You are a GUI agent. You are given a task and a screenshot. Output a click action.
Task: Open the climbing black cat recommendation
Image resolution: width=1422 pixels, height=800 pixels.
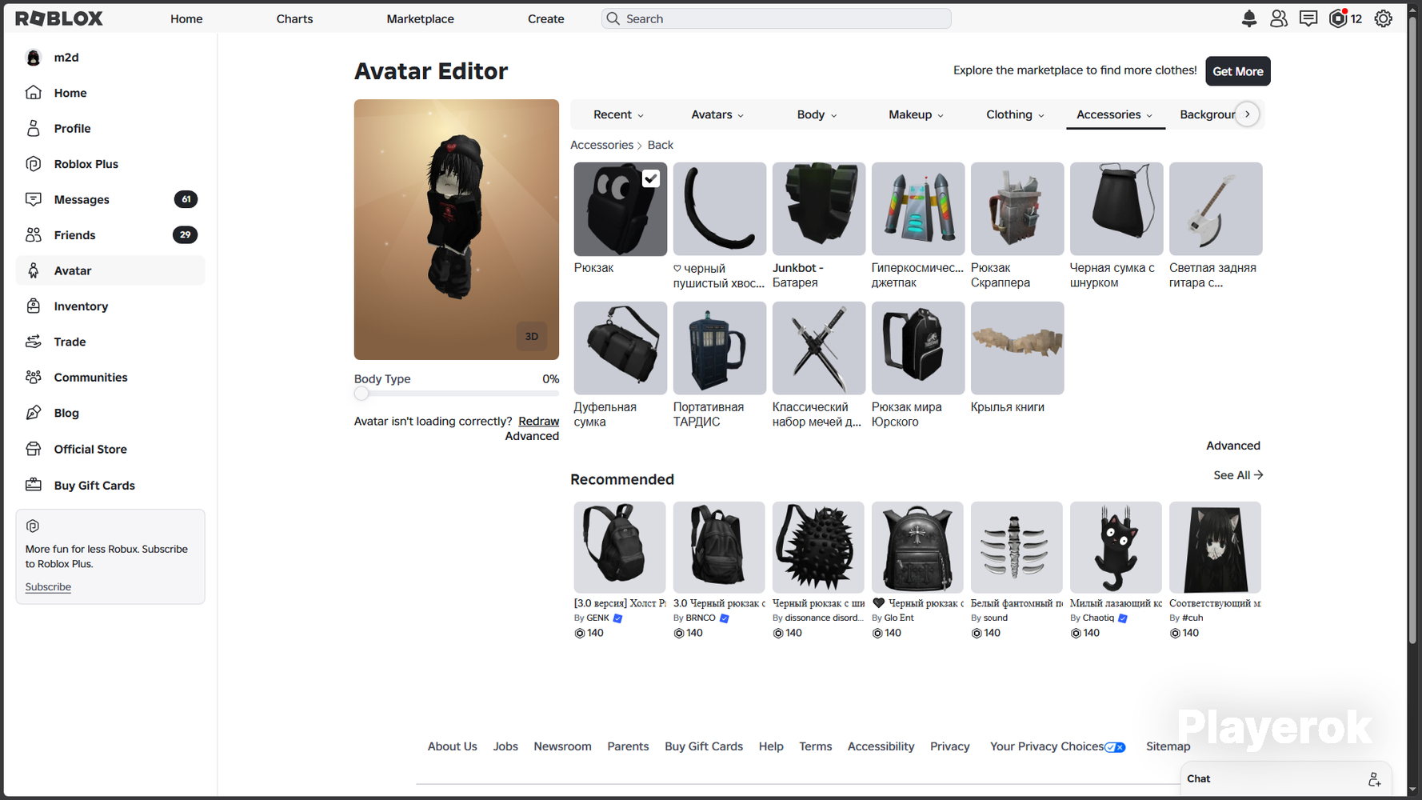pyautogui.click(x=1116, y=547)
